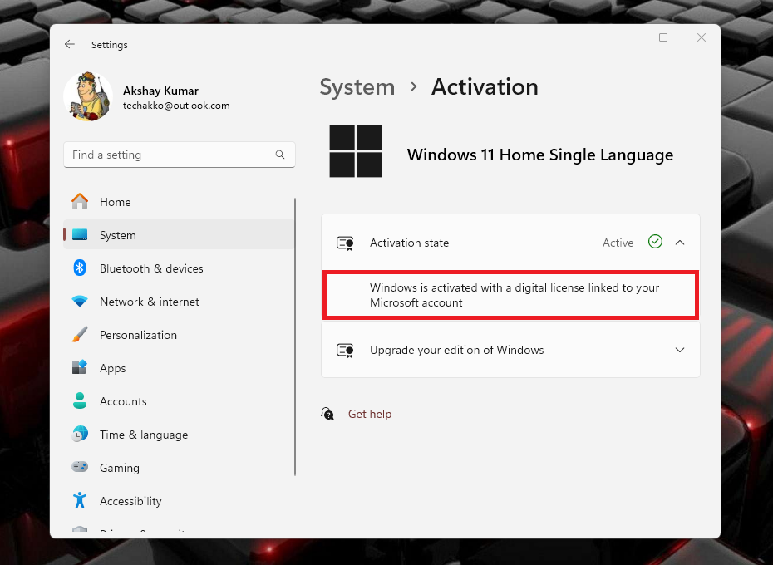The image size is (773, 565).
Task: Click the Time & language globe icon
Action: pos(80,435)
